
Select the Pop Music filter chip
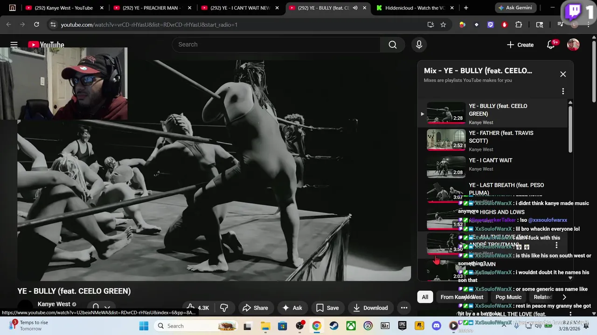pos(508,297)
